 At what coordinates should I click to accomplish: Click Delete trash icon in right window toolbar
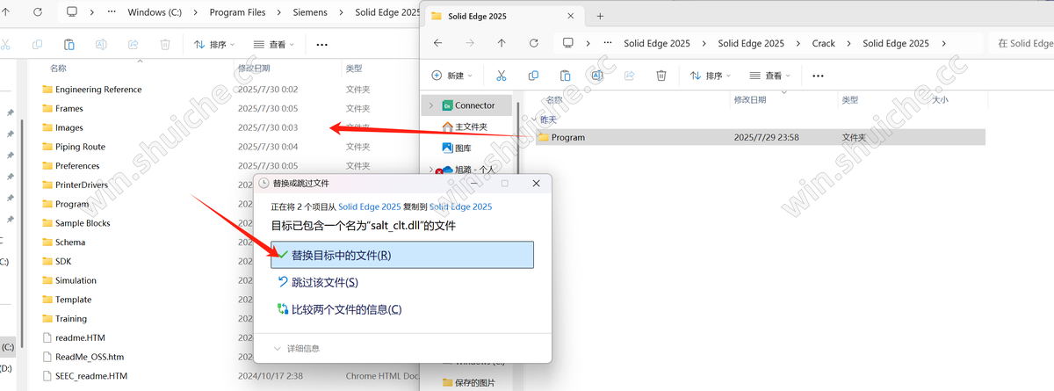tap(661, 76)
